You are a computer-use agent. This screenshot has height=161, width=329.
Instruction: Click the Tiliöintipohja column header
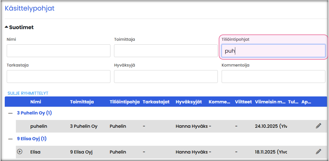click(124, 102)
